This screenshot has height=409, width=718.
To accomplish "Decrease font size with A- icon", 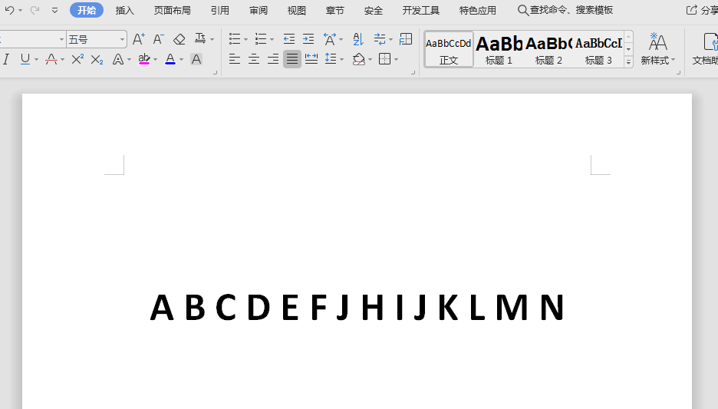I will tap(158, 39).
